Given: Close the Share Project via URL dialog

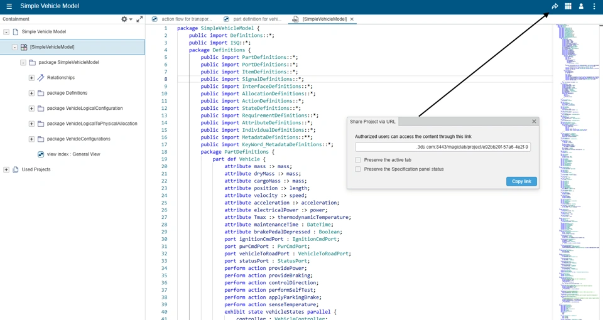Looking at the screenshot, I should coord(534,121).
